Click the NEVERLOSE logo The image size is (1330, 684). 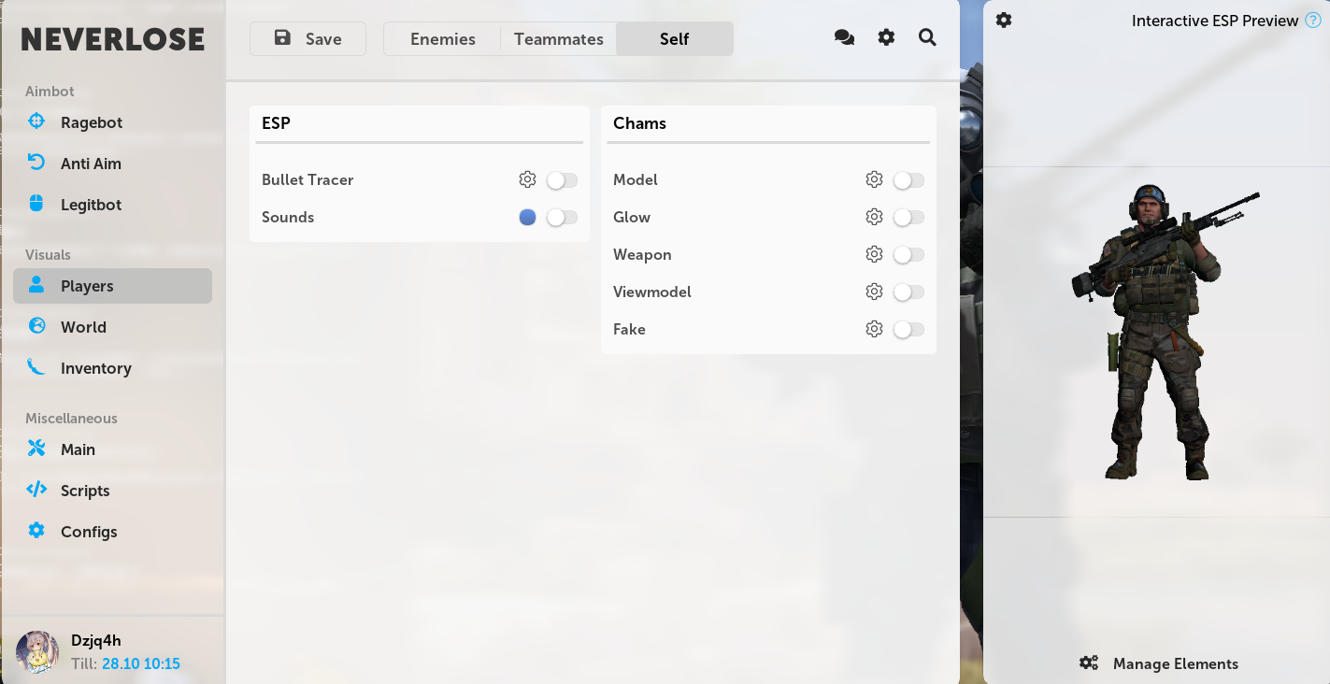tap(113, 39)
